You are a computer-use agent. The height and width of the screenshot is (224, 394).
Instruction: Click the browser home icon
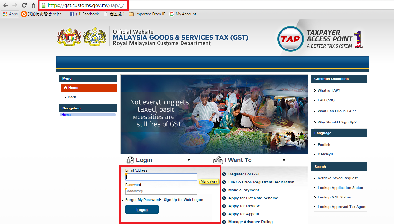click(33, 5)
